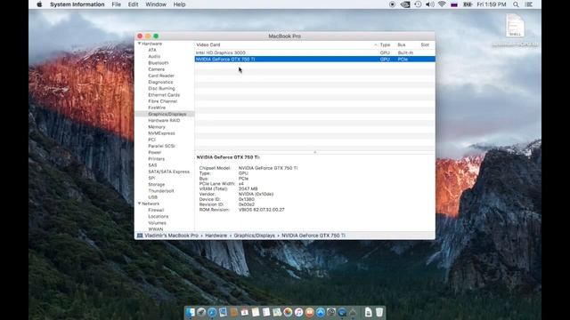
Task: Click Vladimir's MacBook Pro in the path bar
Action: (x=172, y=236)
